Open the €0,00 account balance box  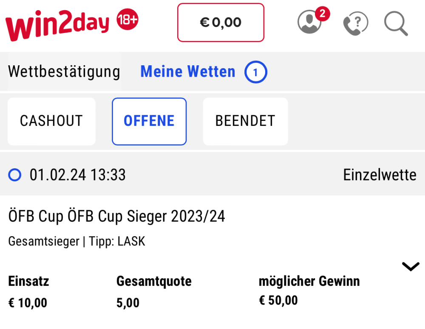pyautogui.click(x=221, y=22)
